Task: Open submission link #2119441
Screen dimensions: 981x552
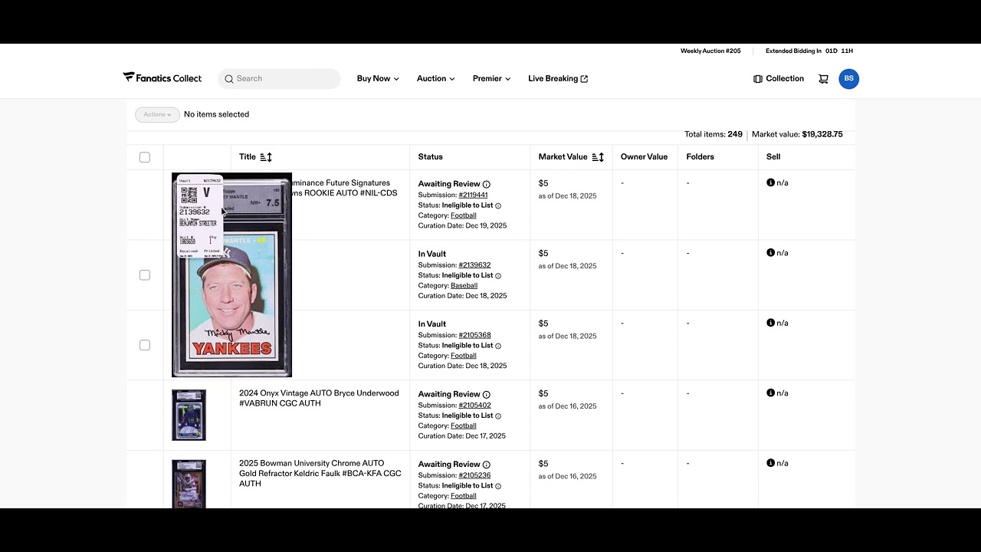Action: point(473,195)
